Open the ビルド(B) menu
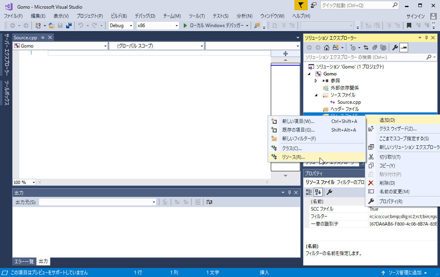Viewport: 440px width, 277px height. tap(119, 16)
